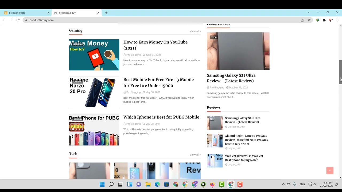Reload the products2buy.com page
342x192 pixels.
[18, 20]
